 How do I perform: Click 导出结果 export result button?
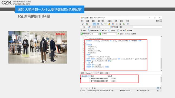128,30
